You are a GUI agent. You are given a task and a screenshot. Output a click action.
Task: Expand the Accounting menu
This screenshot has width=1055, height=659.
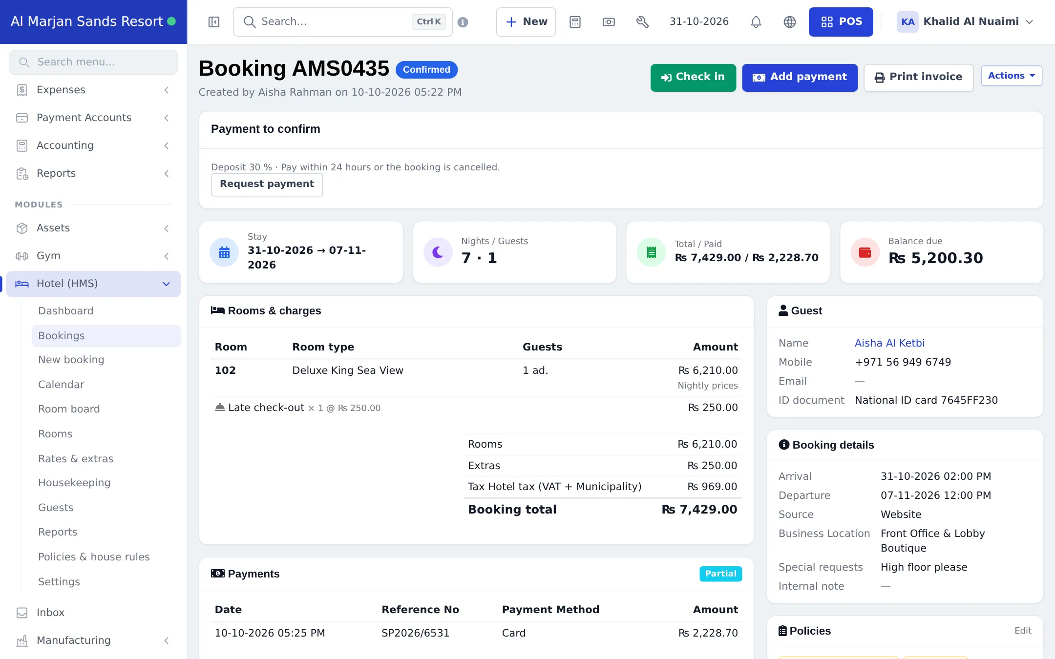[93, 145]
